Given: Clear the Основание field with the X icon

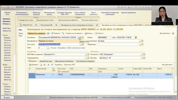Looking at the screenshot, I should coord(81,37).
